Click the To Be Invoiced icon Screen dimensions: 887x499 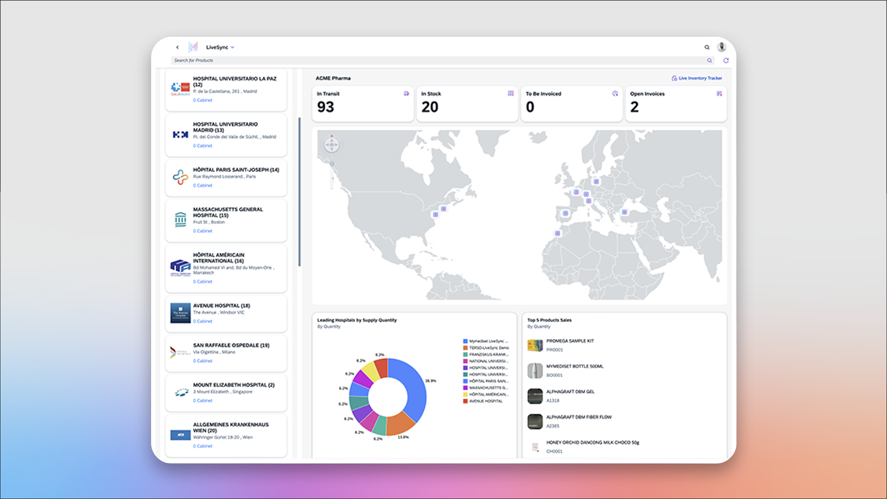click(615, 94)
